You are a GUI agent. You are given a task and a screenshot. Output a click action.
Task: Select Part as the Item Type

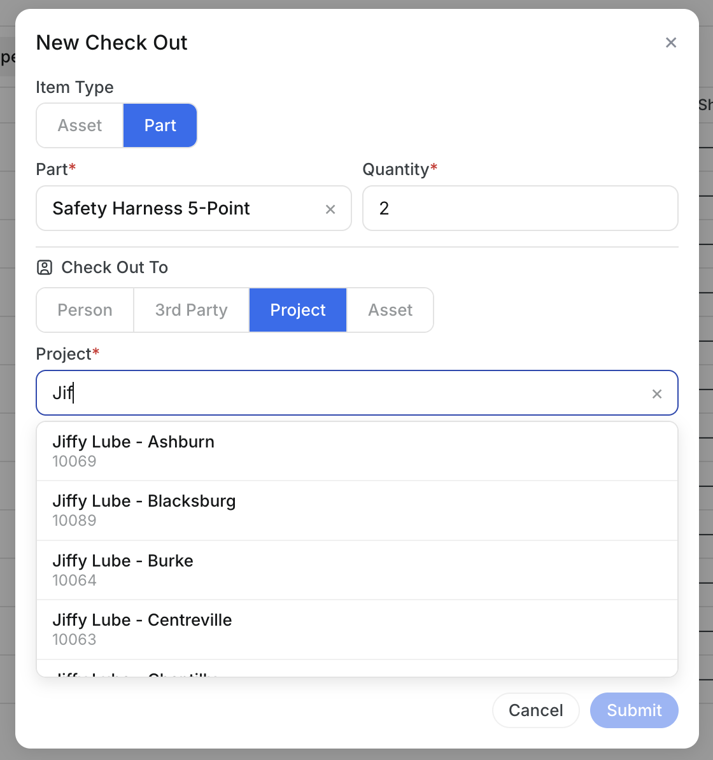[x=160, y=125]
